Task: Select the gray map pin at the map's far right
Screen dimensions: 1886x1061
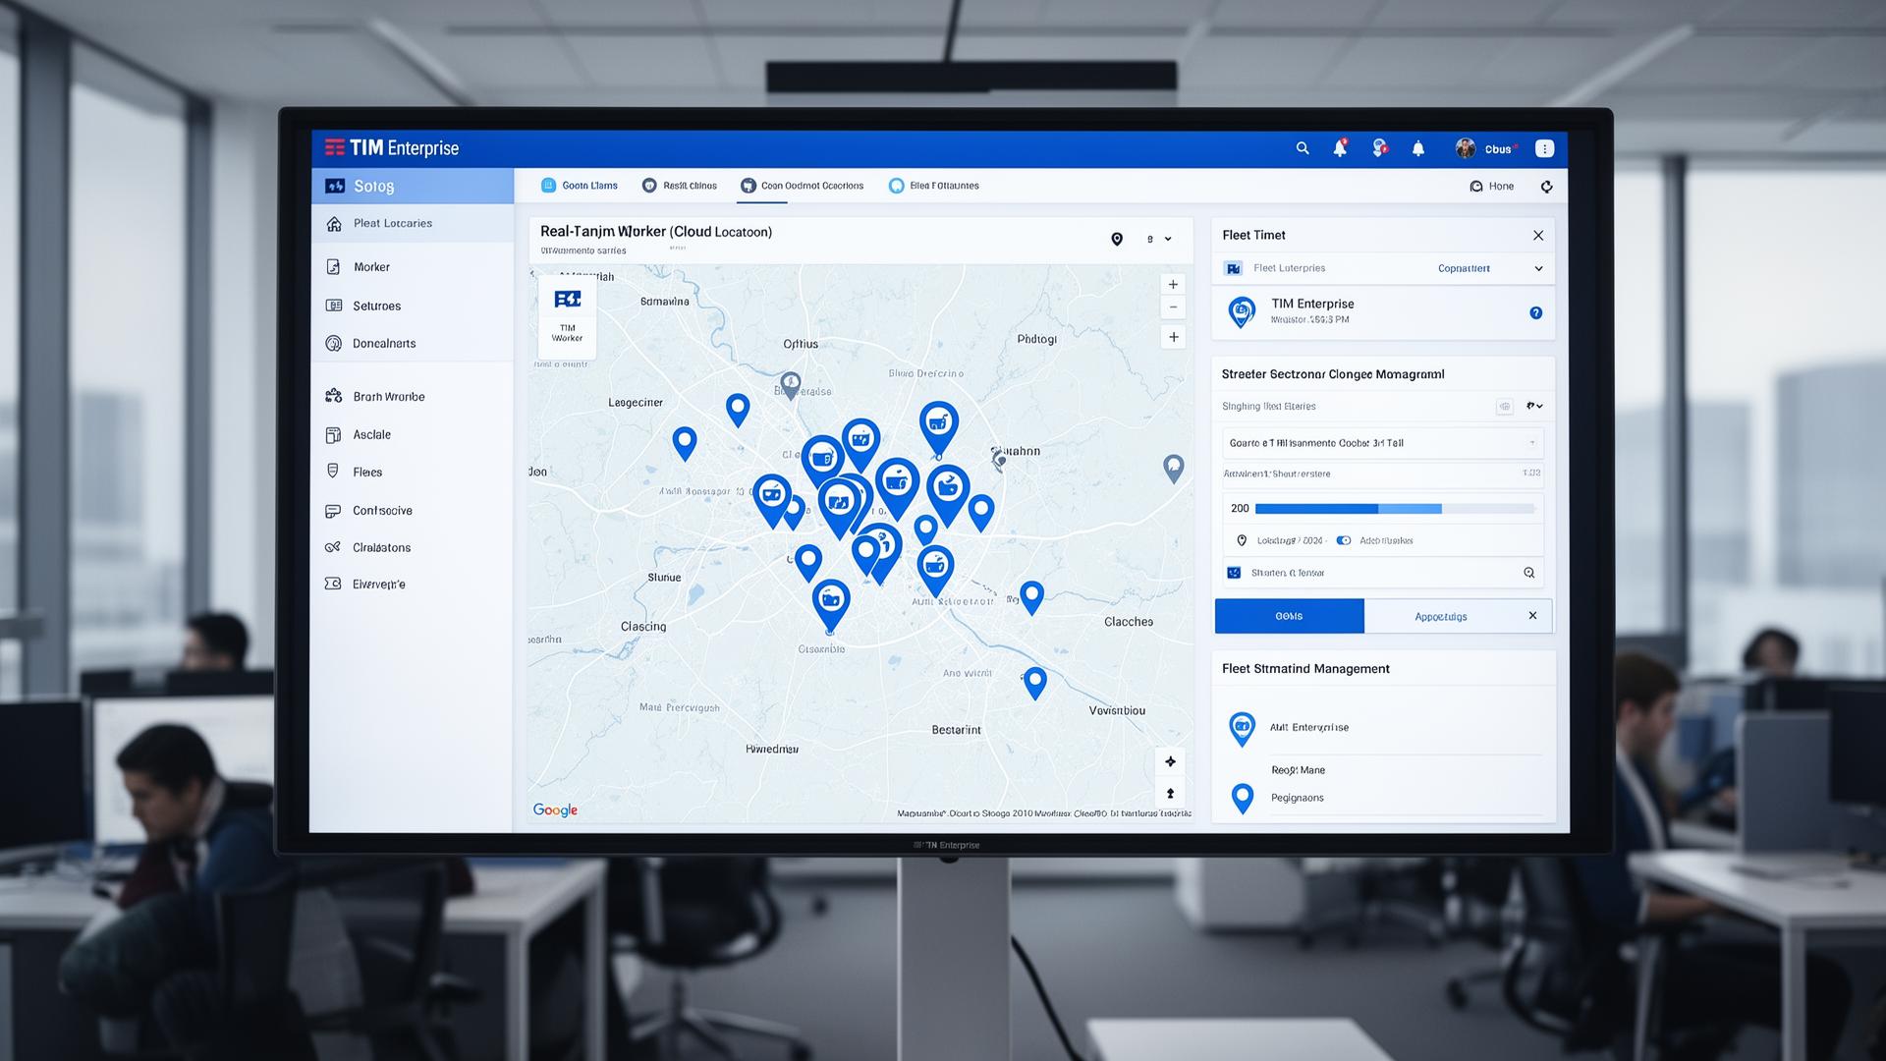Action: 1173,468
